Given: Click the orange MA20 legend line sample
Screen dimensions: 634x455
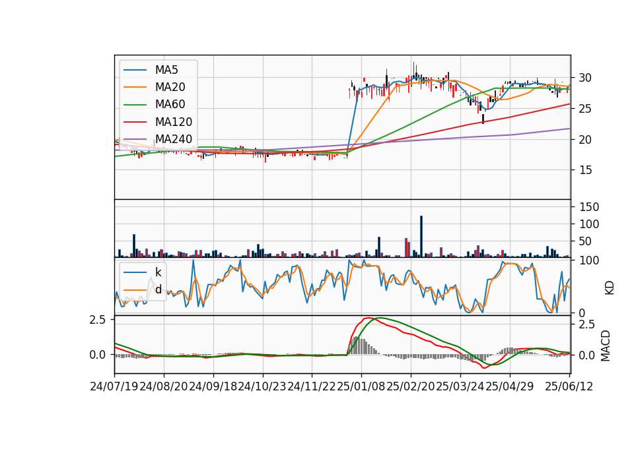Looking at the screenshot, I should click(x=135, y=87).
